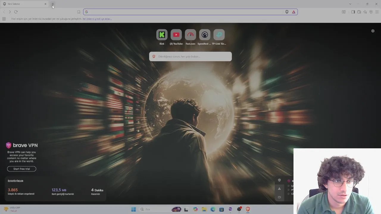Click the 4 Dakika time saved stat

coord(97,190)
